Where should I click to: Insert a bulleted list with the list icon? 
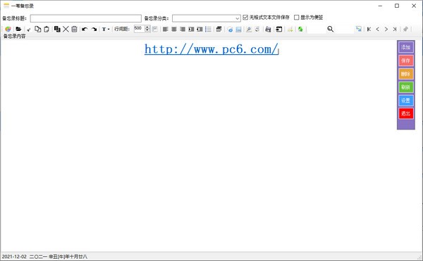point(208,29)
